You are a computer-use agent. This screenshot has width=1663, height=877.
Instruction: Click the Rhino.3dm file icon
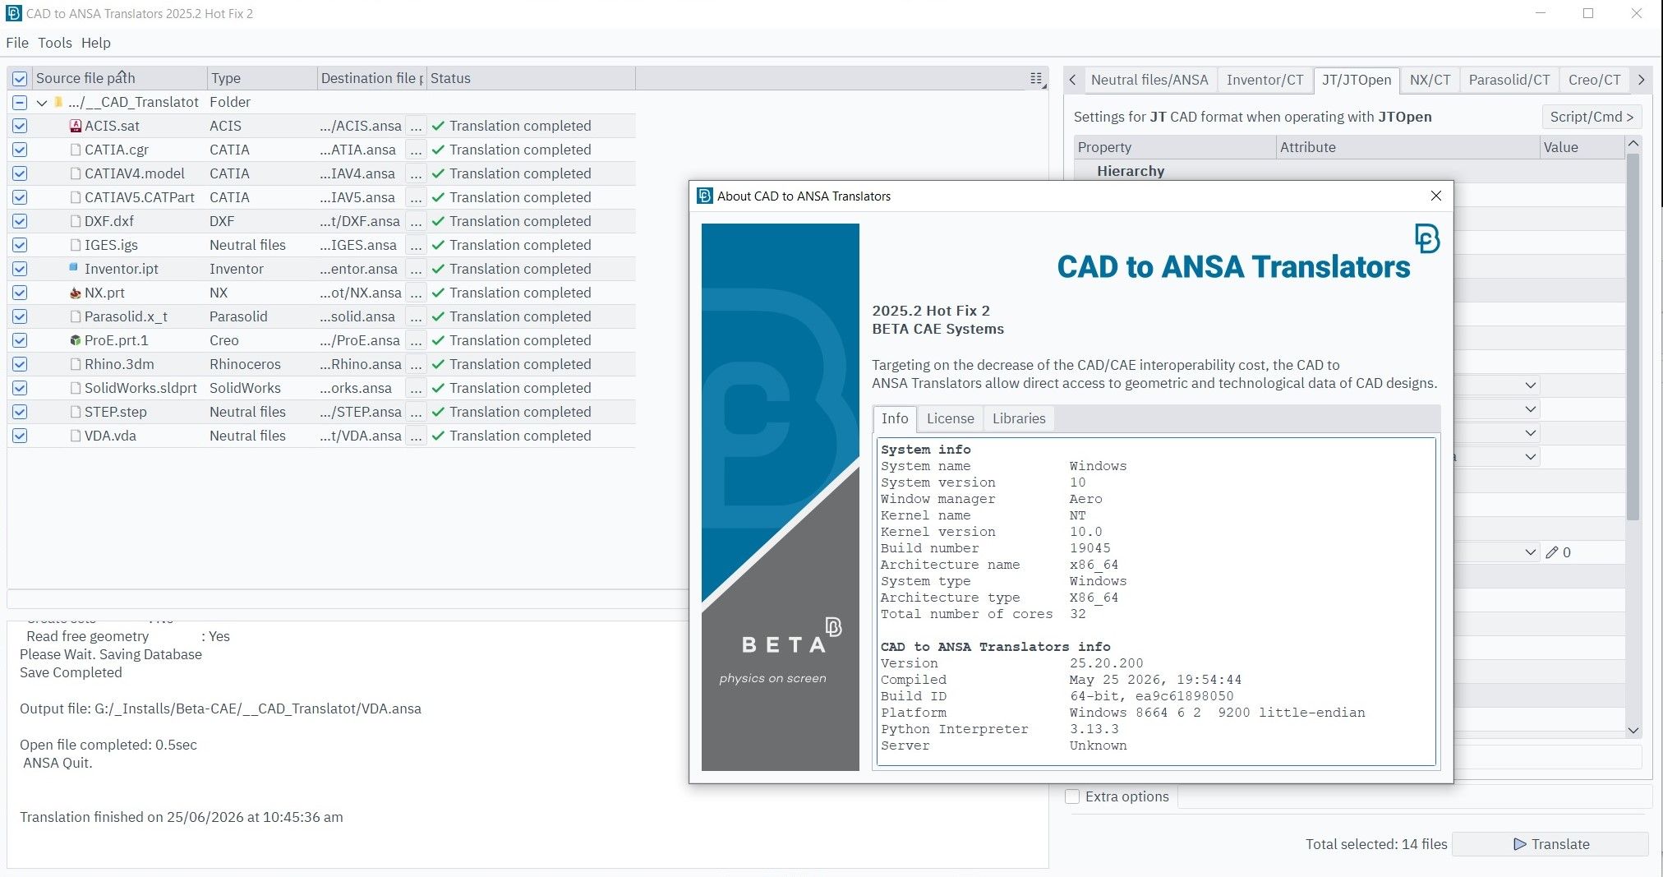point(76,364)
